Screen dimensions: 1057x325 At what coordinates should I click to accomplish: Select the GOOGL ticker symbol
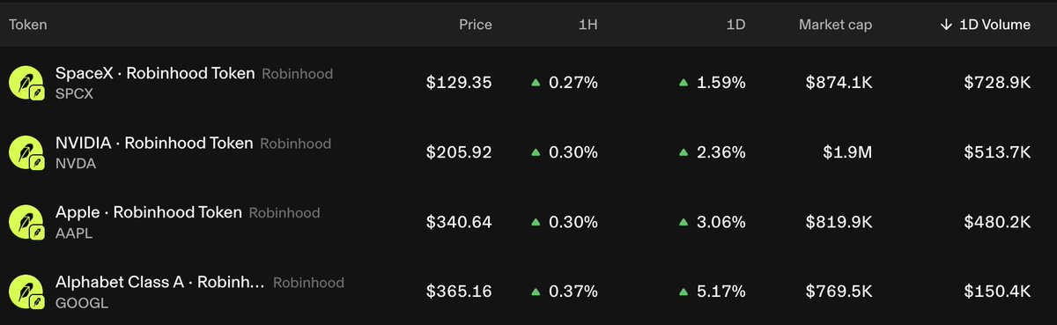[75, 303]
